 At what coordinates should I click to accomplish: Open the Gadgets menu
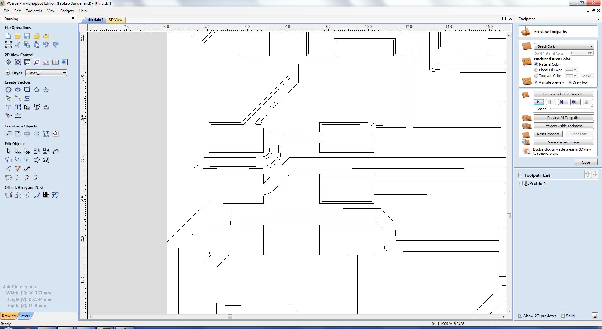coord(67,11)
